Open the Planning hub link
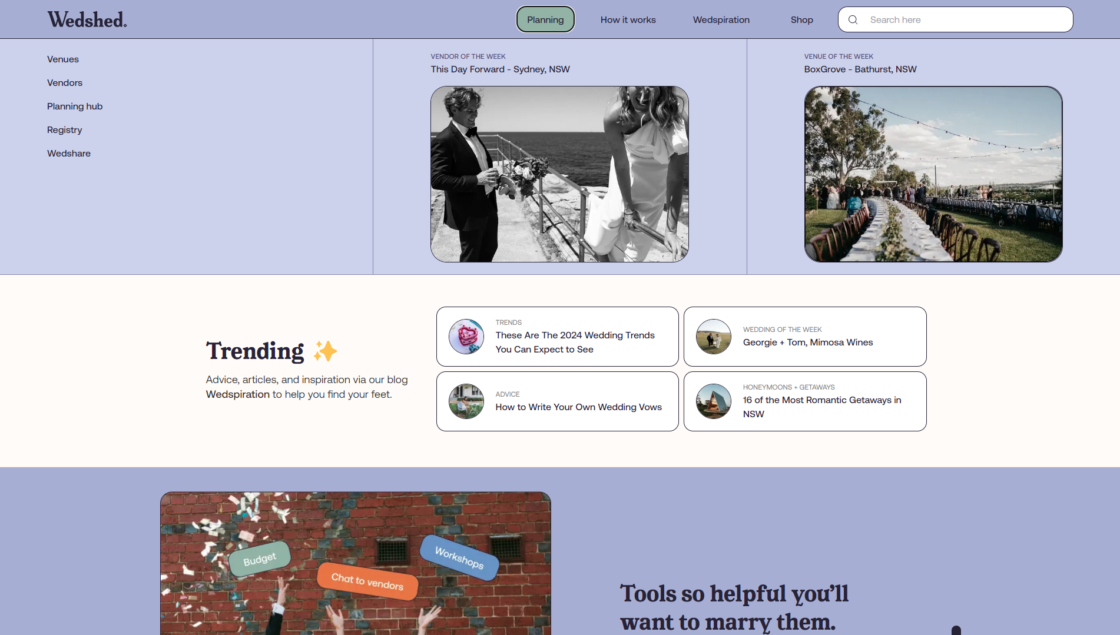This screenshot has width=1120, height=635. click(x=75, y=107)
